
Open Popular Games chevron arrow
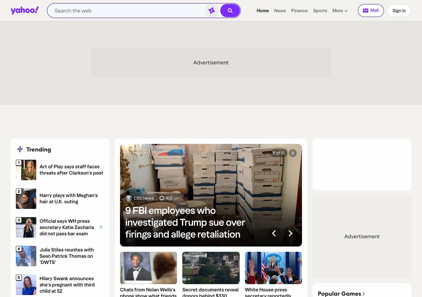[364, 294]
